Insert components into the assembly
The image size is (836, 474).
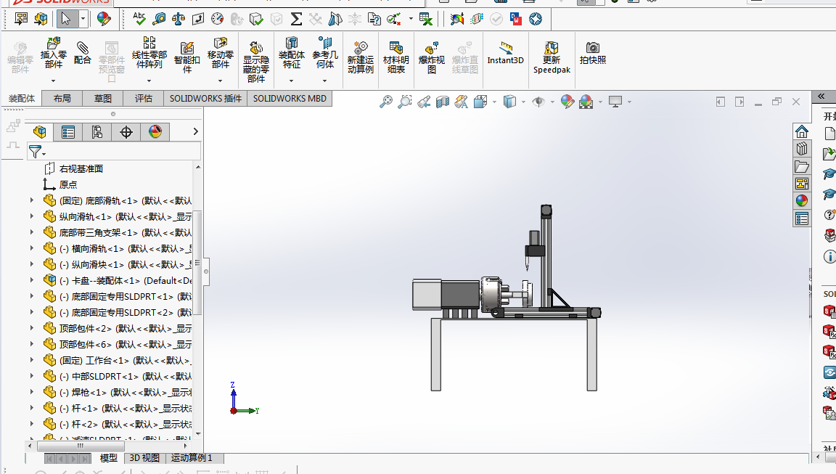[x=53, y=53]
